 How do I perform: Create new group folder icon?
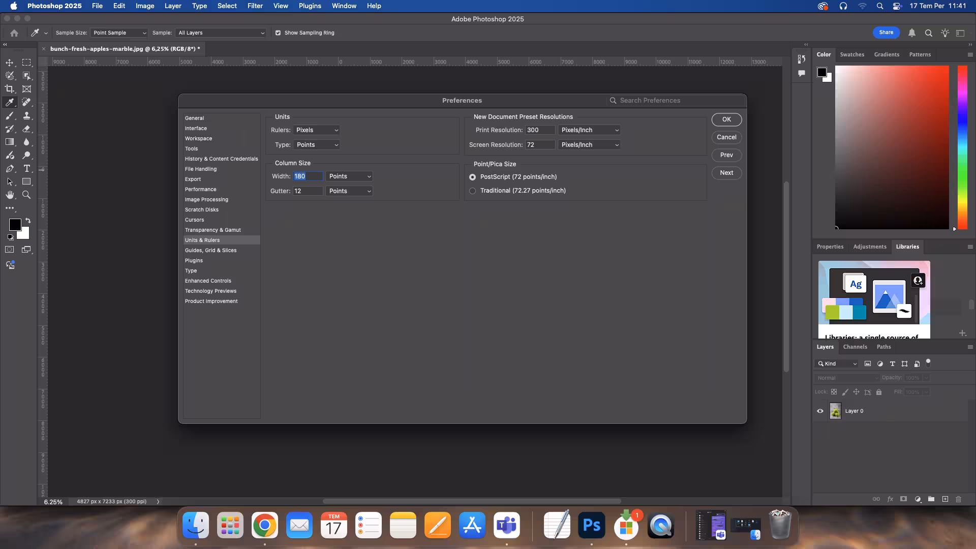point(931,499)
